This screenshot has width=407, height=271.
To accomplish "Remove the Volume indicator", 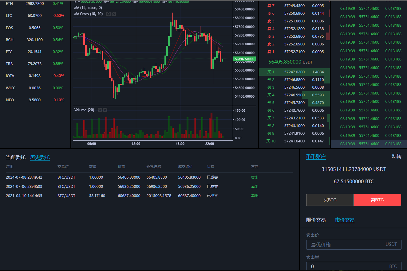I will (x=105, y=110).
